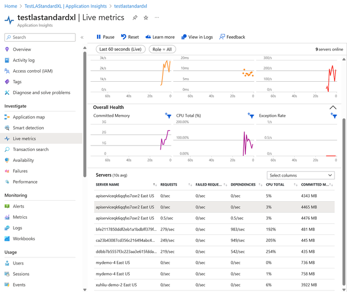The width and height of the screenshot is (347, 292).
Task: Select server row xuhliu-demo-2 East US
Action: coord(214,285)
